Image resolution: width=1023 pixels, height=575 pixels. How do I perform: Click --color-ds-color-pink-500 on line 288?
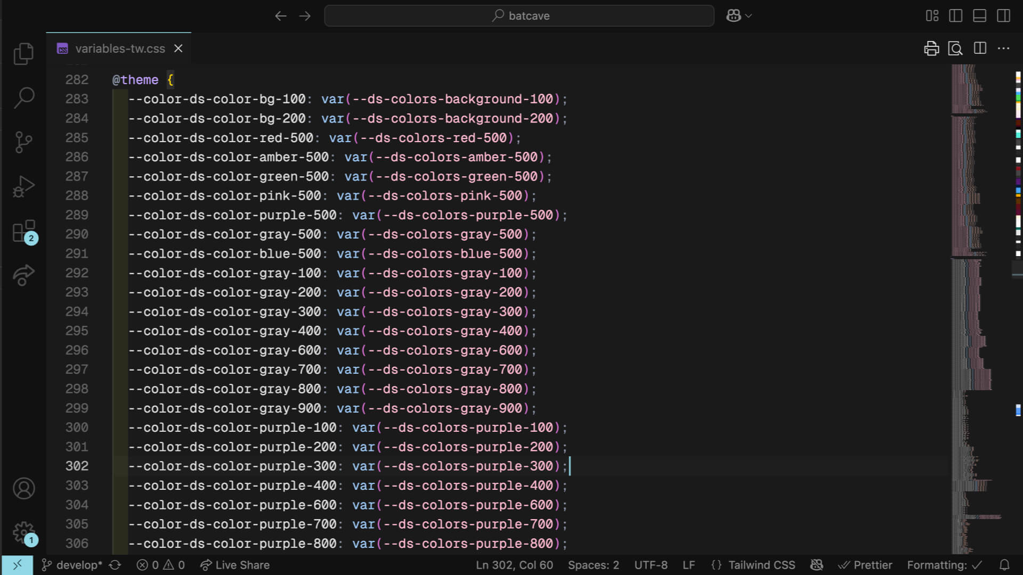coord(225,196)
